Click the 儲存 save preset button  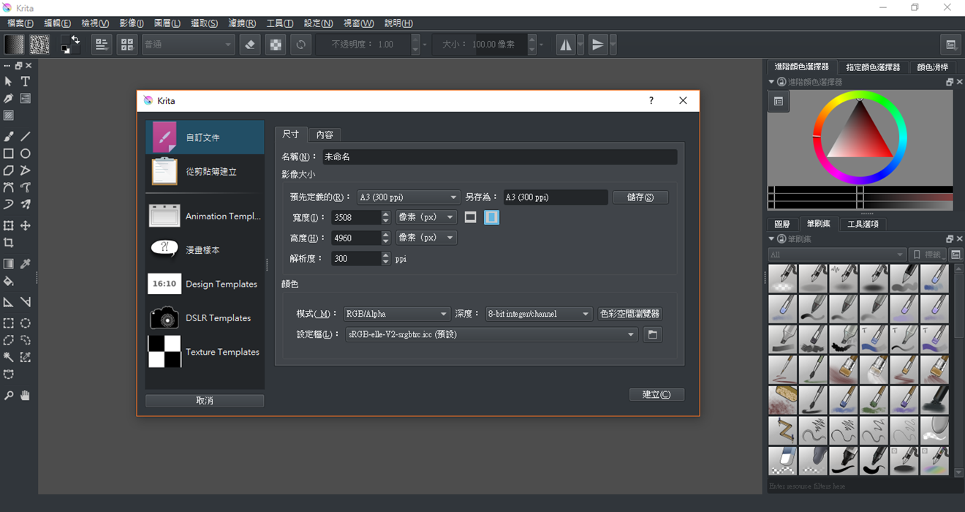(640, 197)
